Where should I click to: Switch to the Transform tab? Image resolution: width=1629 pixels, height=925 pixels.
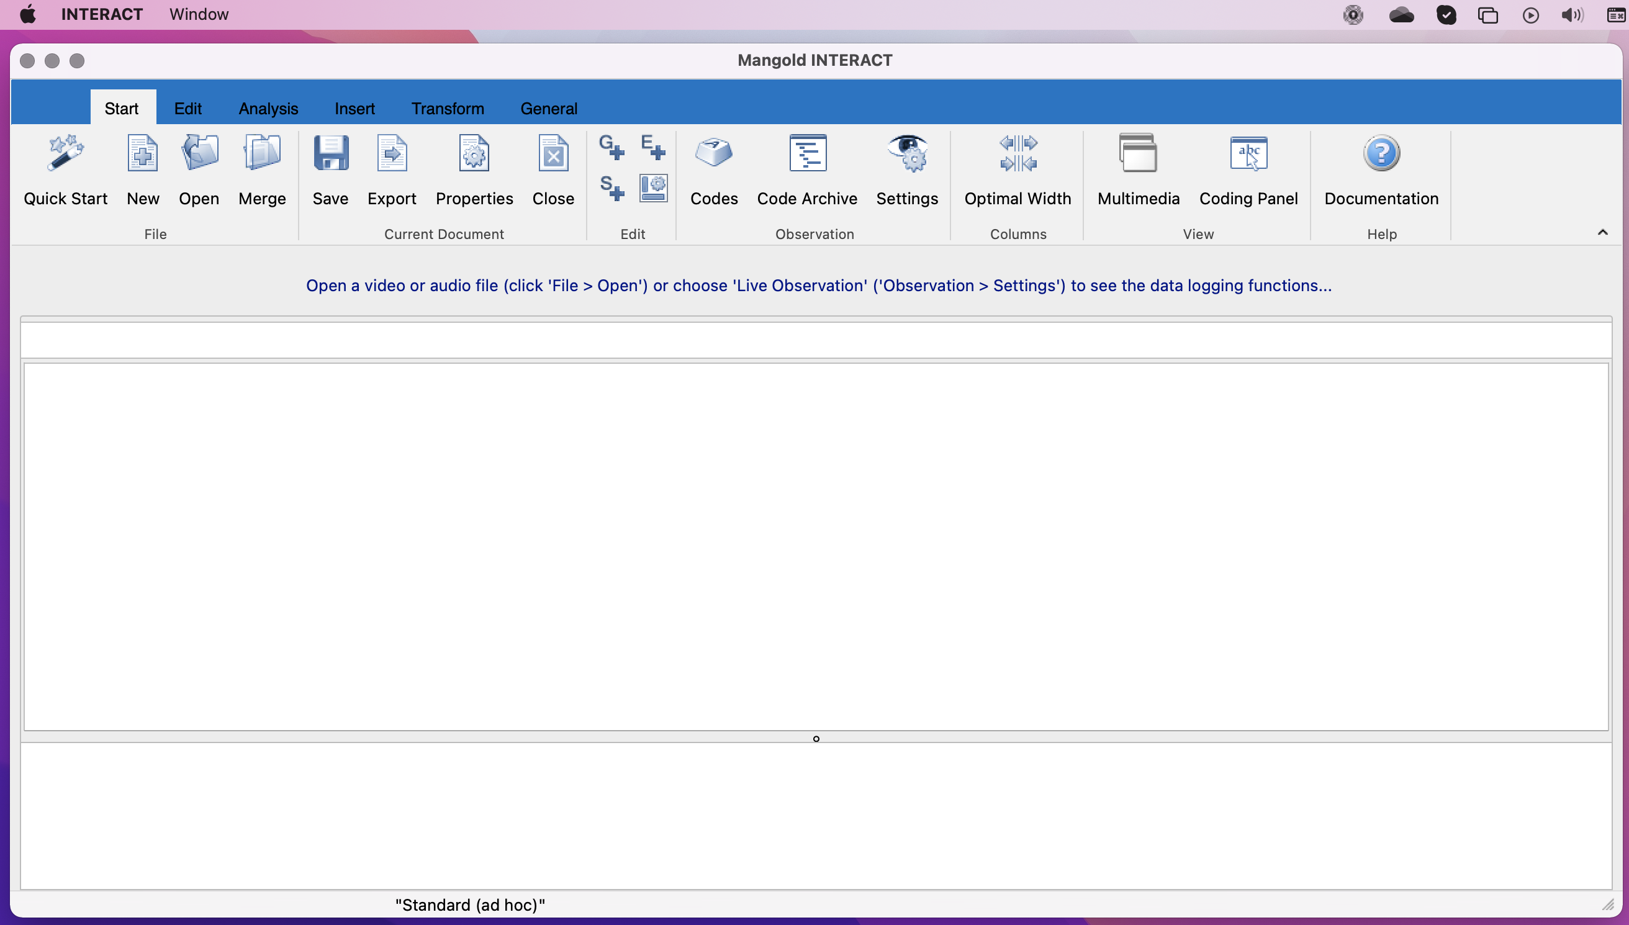pyautogui.click(x=448, y=109)
